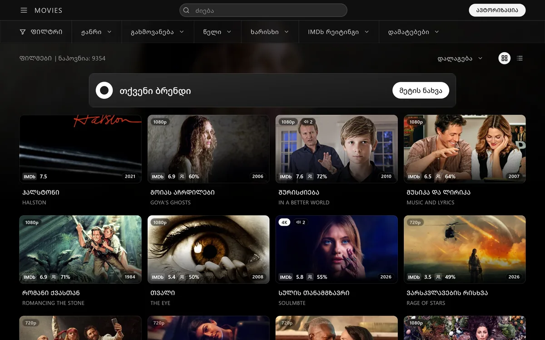
Task: Open the წელი year dropdown
Action: [217, 32]
